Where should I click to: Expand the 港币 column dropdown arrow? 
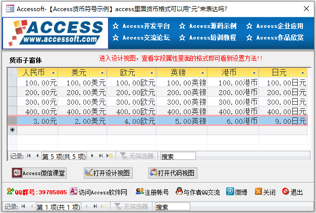pyautogui.click(x=254, y=73)
